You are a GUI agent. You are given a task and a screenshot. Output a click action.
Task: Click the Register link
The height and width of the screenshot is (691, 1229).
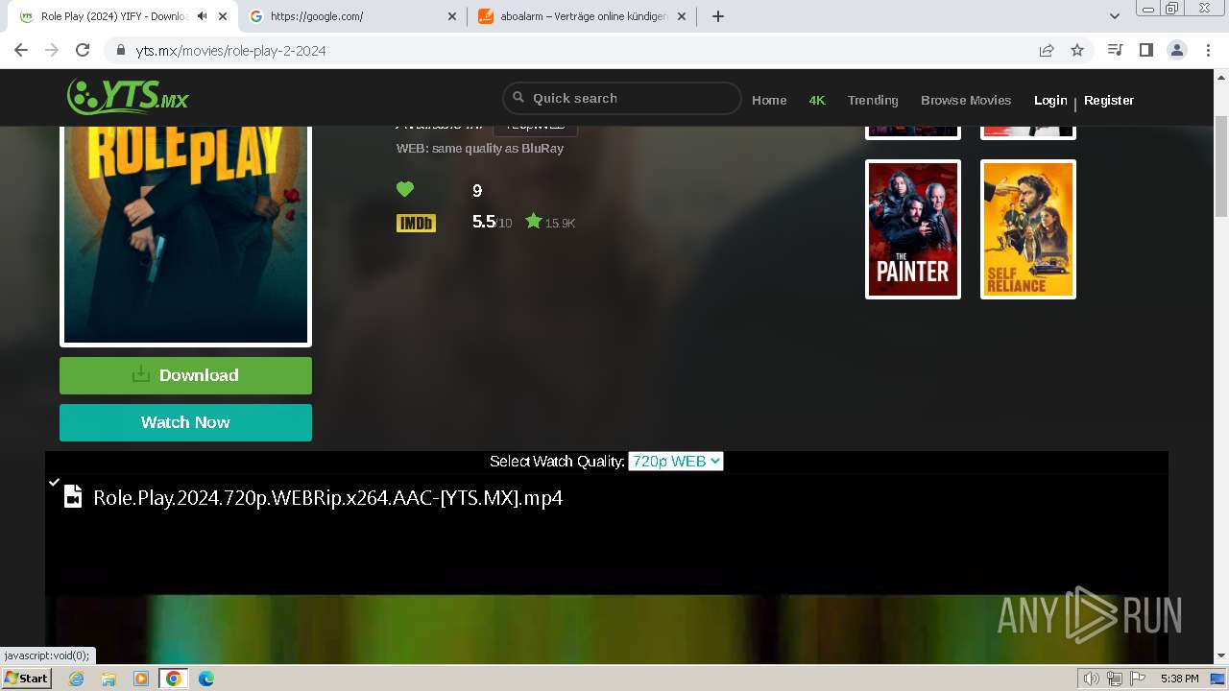1109,100
